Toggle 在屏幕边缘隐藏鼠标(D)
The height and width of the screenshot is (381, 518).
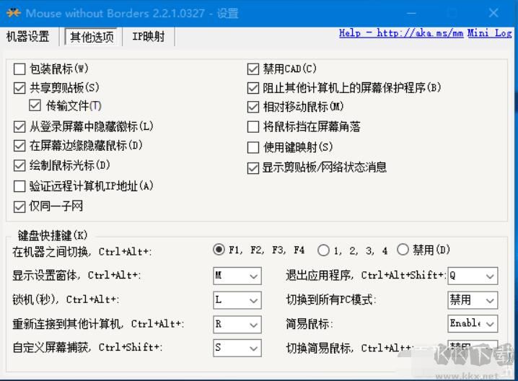(x=19, y=145)
